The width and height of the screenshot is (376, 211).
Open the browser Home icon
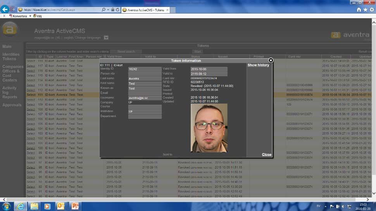pos(359,10)
